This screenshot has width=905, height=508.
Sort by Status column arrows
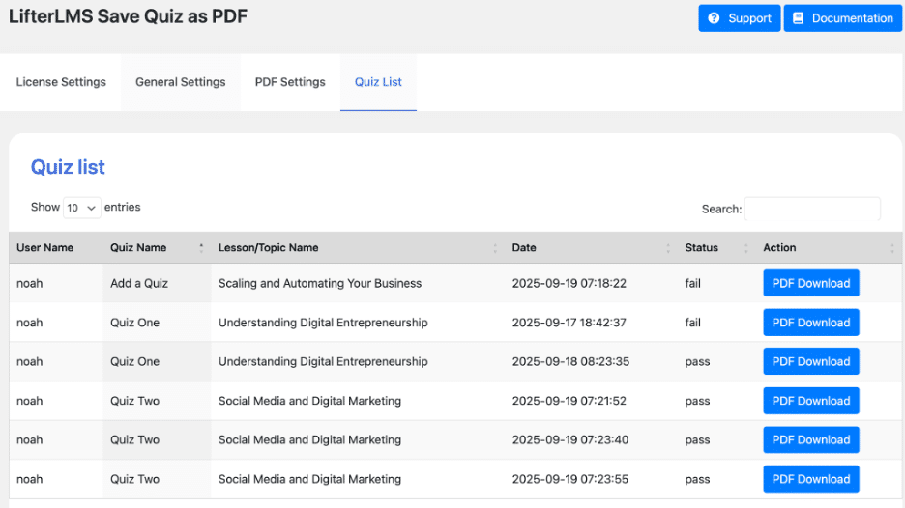point(746,248)
